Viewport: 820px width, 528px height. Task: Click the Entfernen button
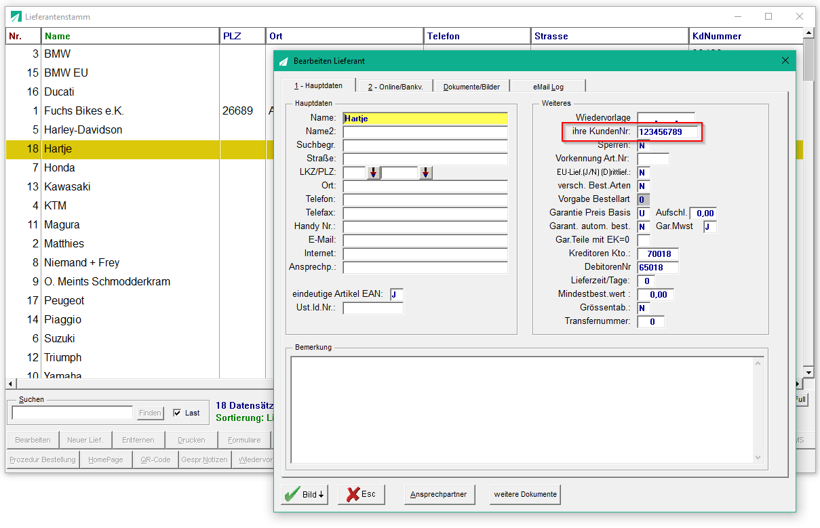138,440
